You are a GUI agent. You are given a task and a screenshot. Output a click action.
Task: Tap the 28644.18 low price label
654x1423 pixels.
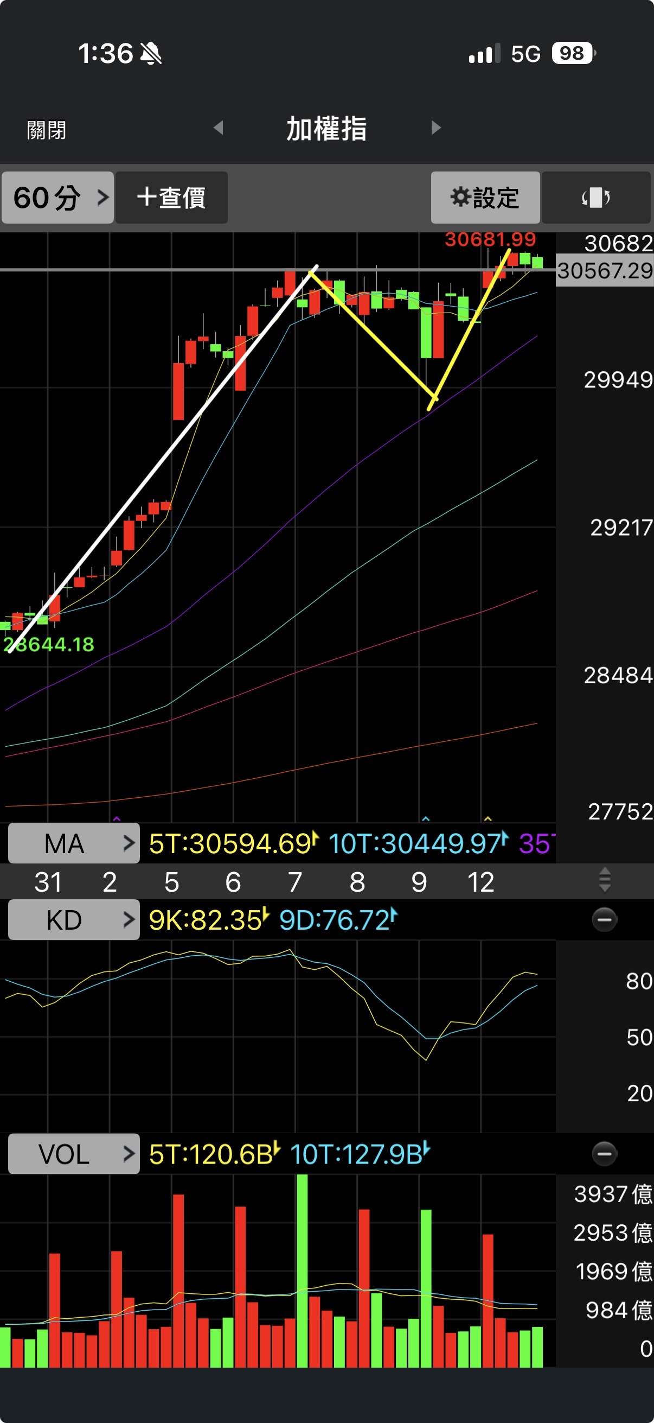tap(49, 644)
